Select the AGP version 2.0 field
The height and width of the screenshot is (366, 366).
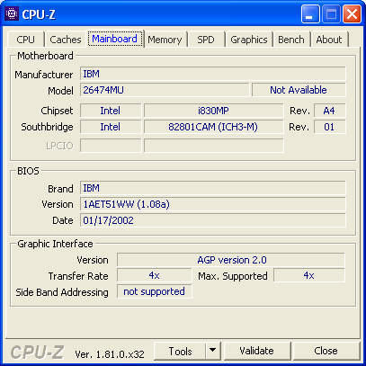[x=231, y=260]
